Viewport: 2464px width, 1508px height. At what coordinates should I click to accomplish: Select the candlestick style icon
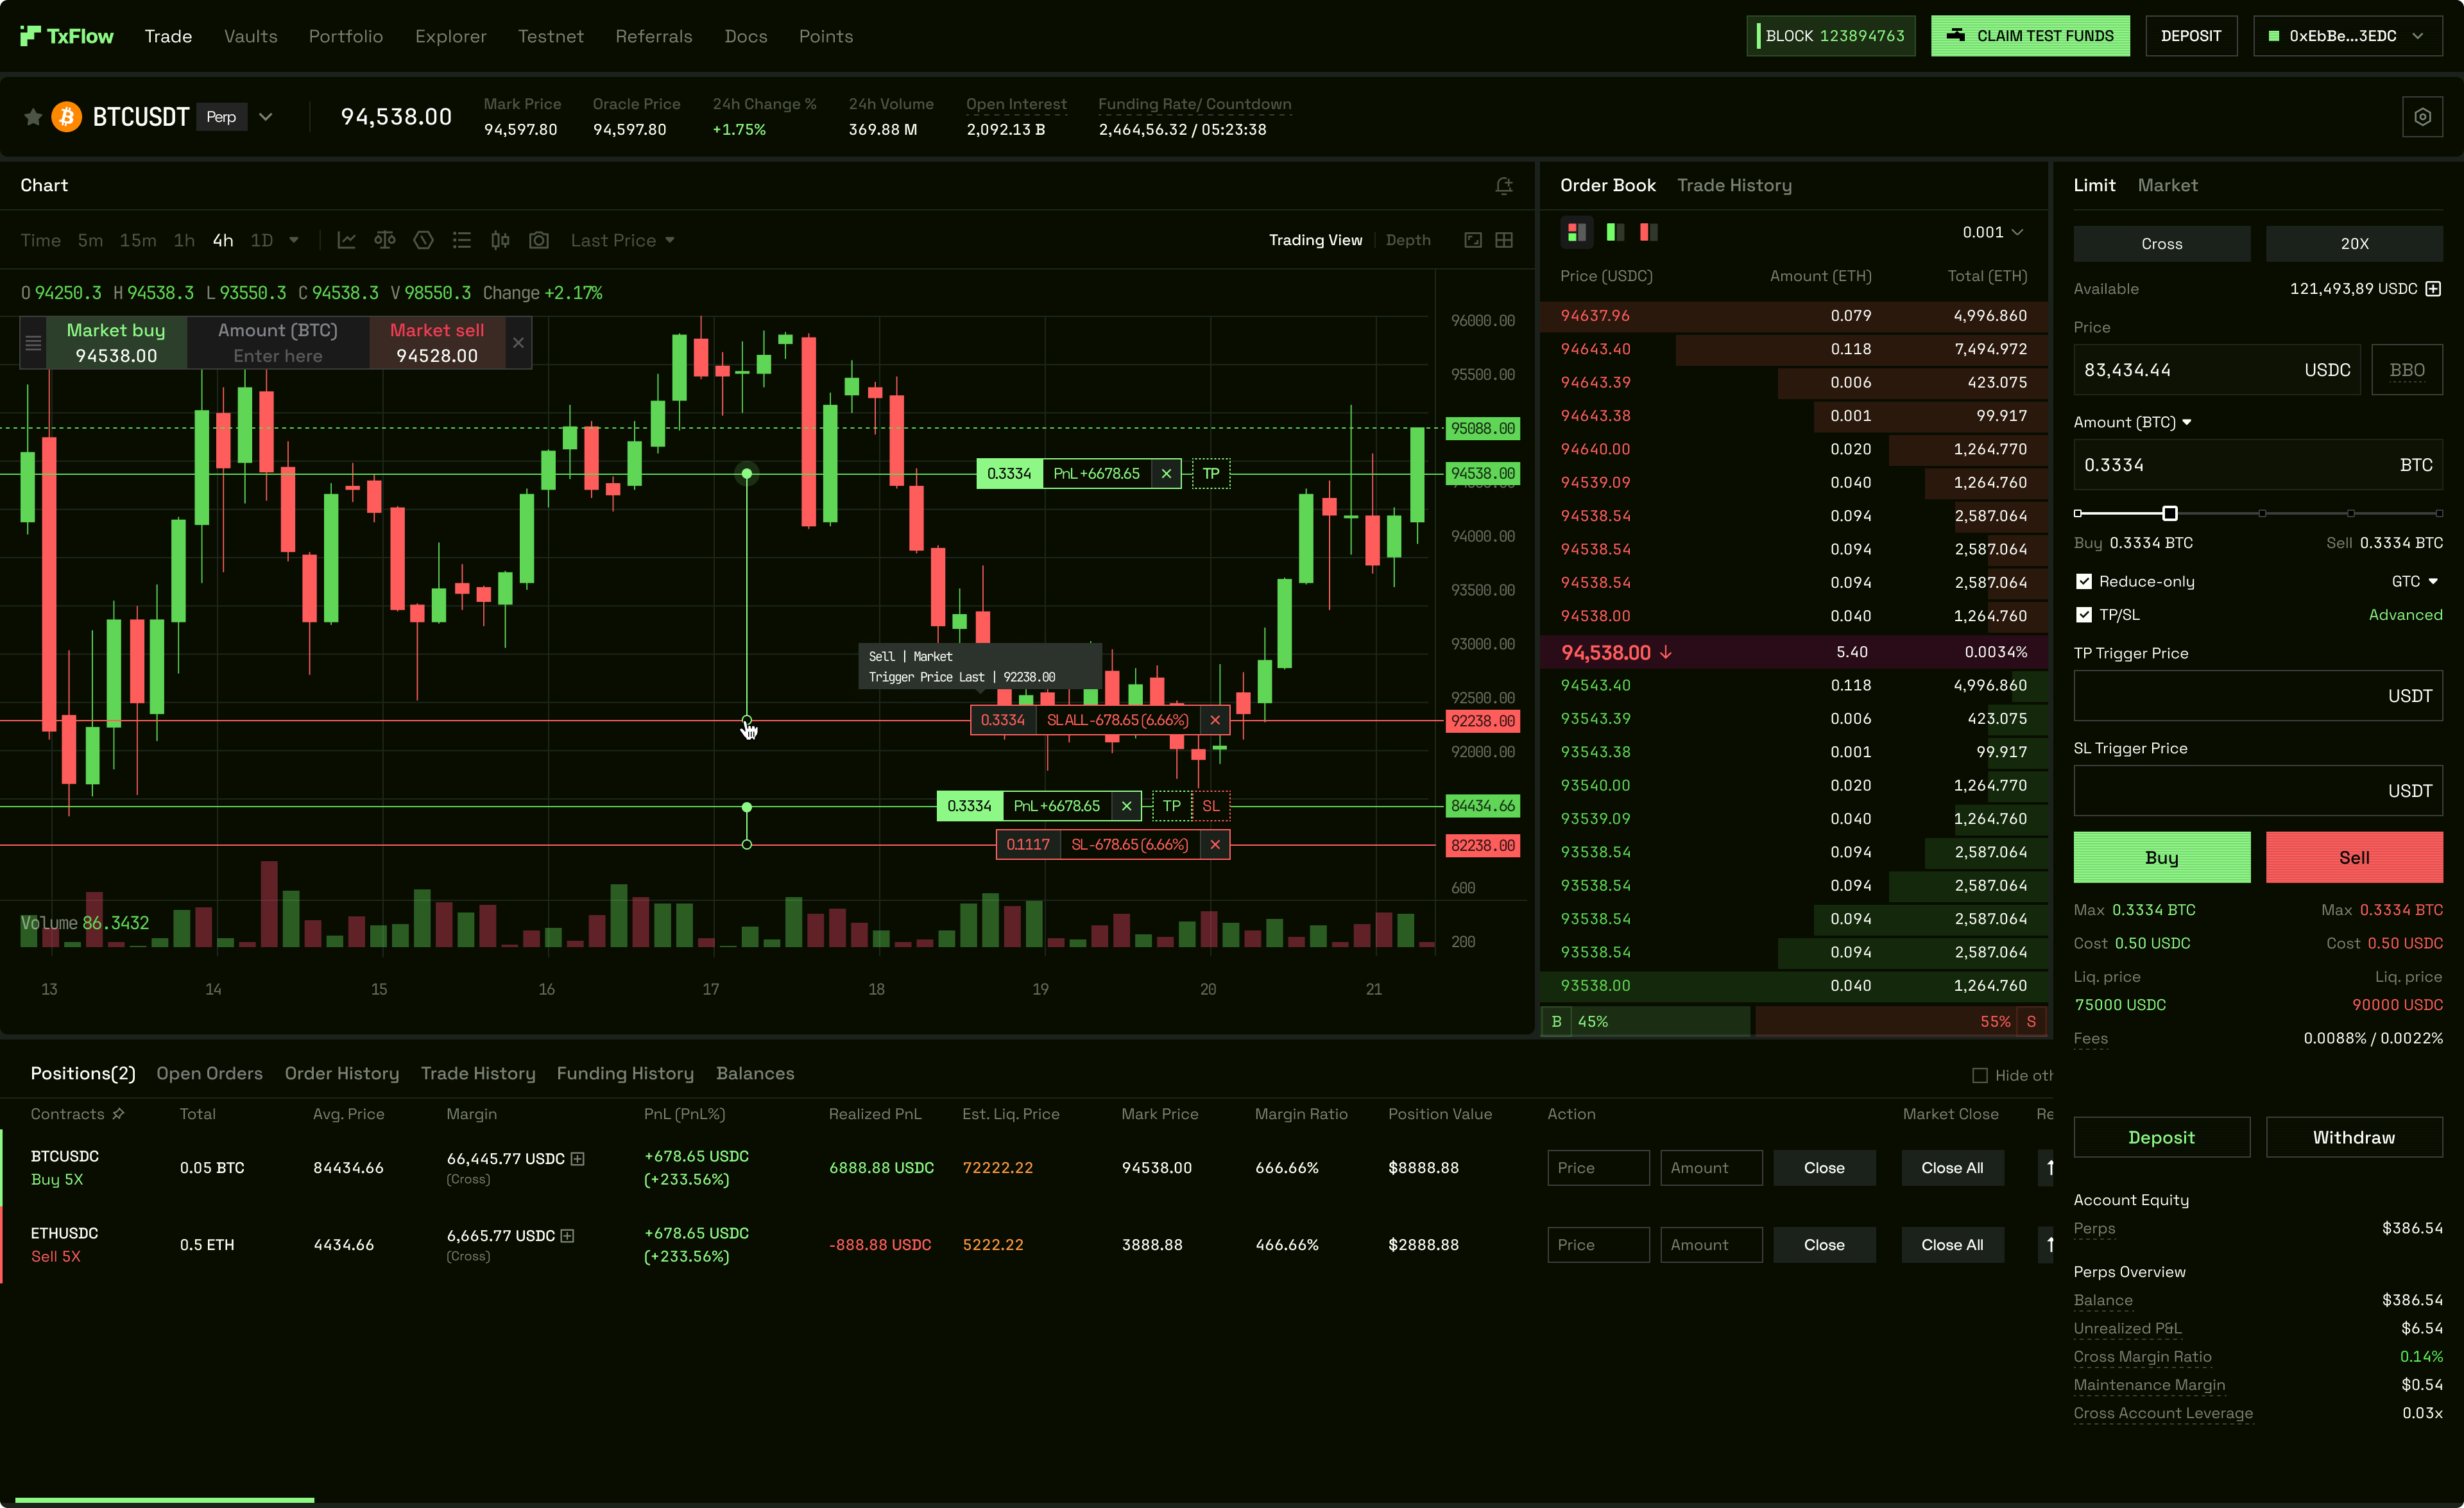(x=500, y=240)
